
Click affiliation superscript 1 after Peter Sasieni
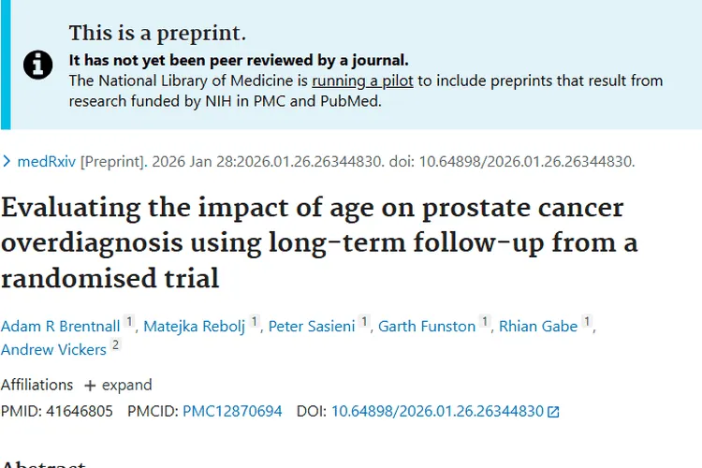[364, 322]
